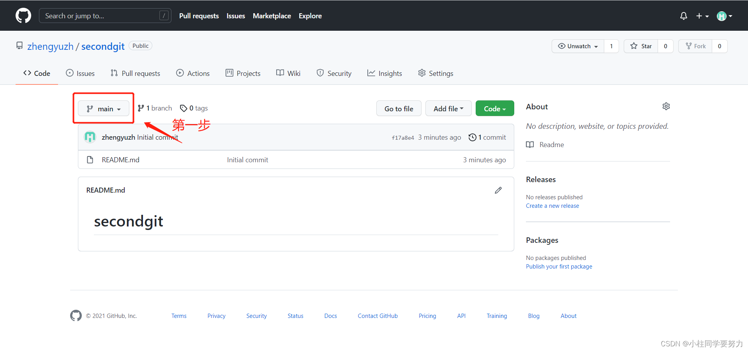748x351 pixels.
Task: Click the forks count next to Fork
Action: (720, 46)
